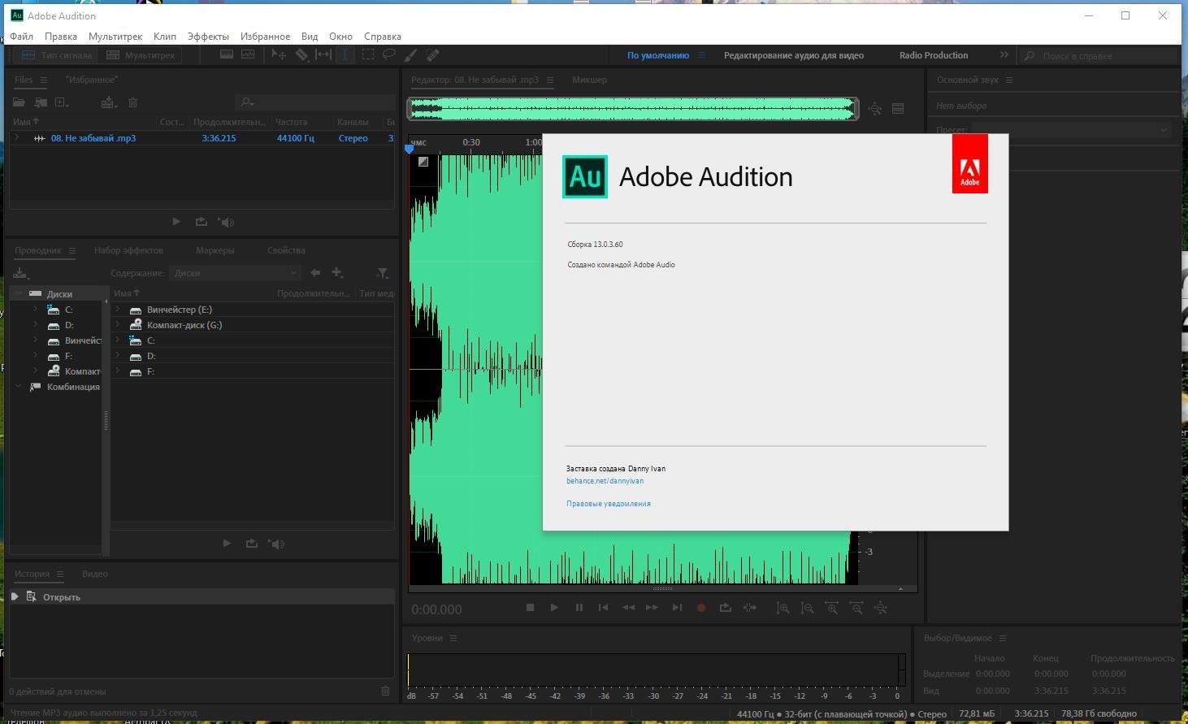Select the Spot Healing Brush tool

click(x=432, y=54)
